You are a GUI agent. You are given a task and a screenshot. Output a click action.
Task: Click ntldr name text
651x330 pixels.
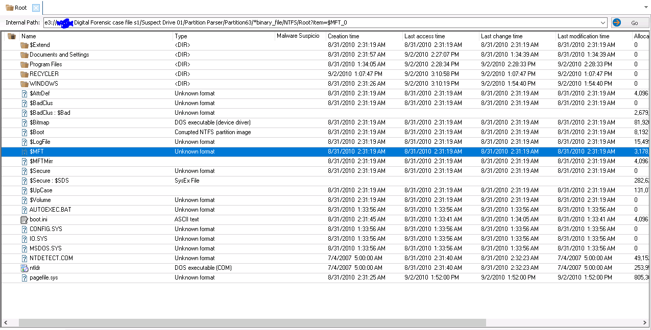click(35, 268)
